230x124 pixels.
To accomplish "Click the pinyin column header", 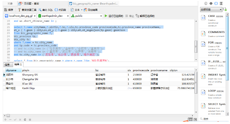I will [x=58, y=70].
